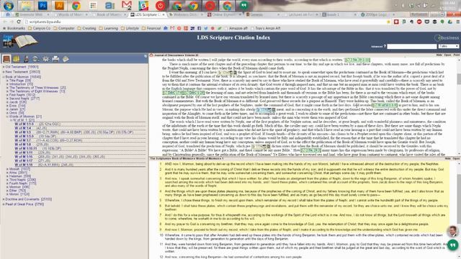Switch to the Genesis browser tab
This screenshot has height=259, width=461.
click(x=262, y=14)
